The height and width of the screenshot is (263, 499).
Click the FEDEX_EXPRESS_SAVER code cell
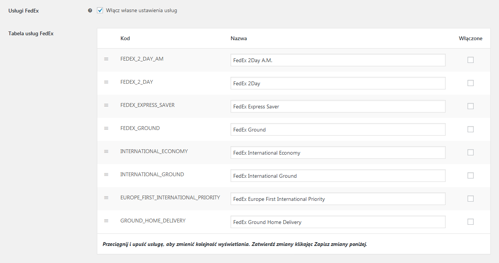coord(148,105)
